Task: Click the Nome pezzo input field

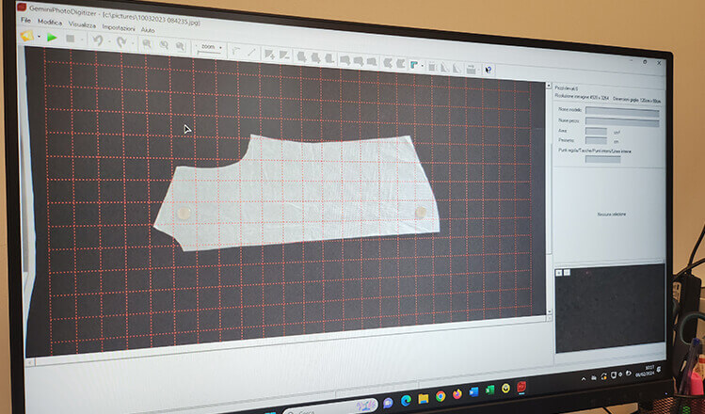Action: coord(621,120)
